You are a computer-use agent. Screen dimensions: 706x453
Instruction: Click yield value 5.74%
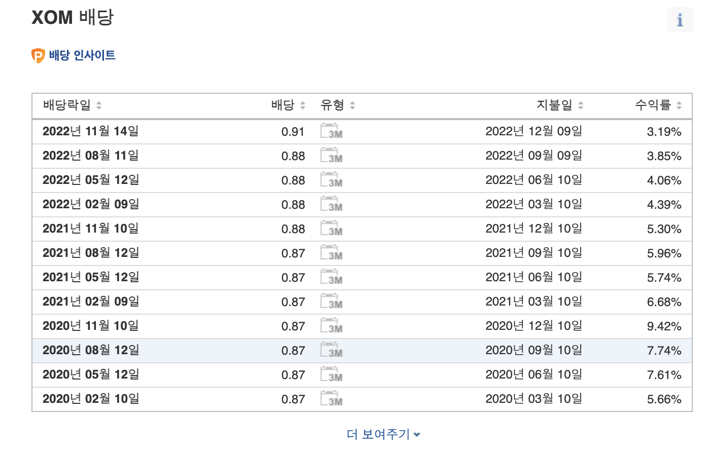(x=664, y=278)
